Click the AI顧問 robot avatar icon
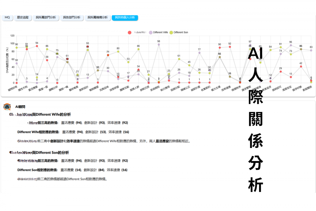This screenshot has width=316, height=211. coord(7,107)
